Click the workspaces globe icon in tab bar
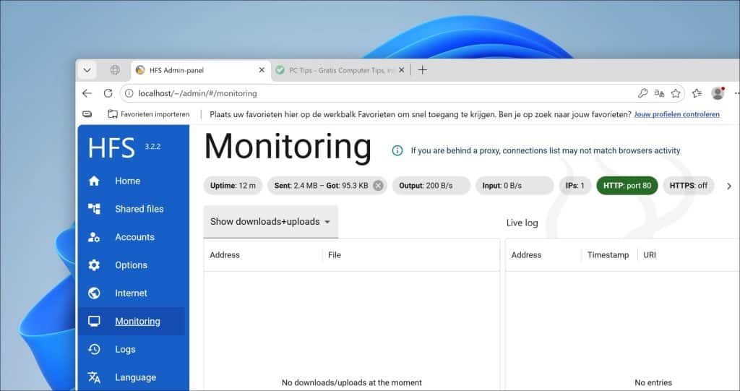 point(115,70)
